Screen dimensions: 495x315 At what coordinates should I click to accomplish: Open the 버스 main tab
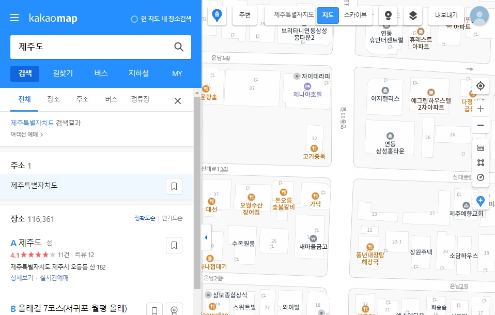coord(101,73)
